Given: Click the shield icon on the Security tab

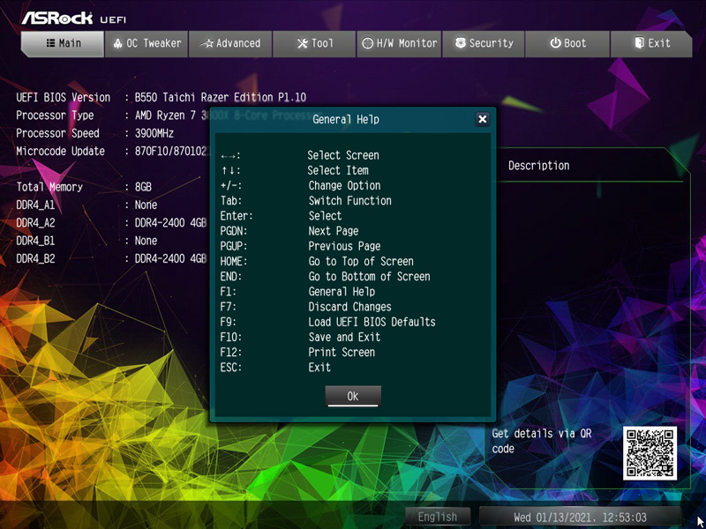Looking at the screenshot, I should (460, 43).
